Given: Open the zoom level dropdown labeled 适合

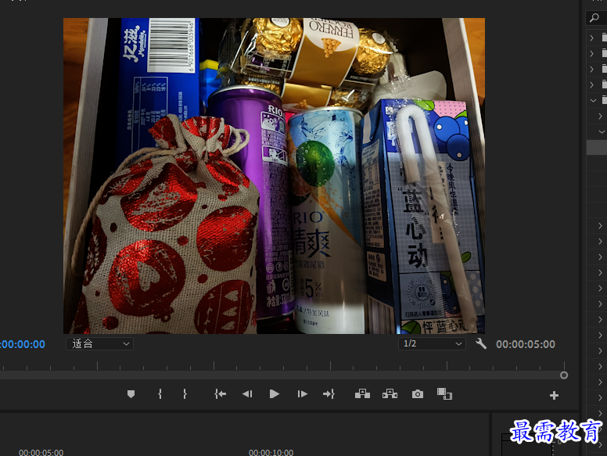Looking at the screenshot, I should coord(99,343).
